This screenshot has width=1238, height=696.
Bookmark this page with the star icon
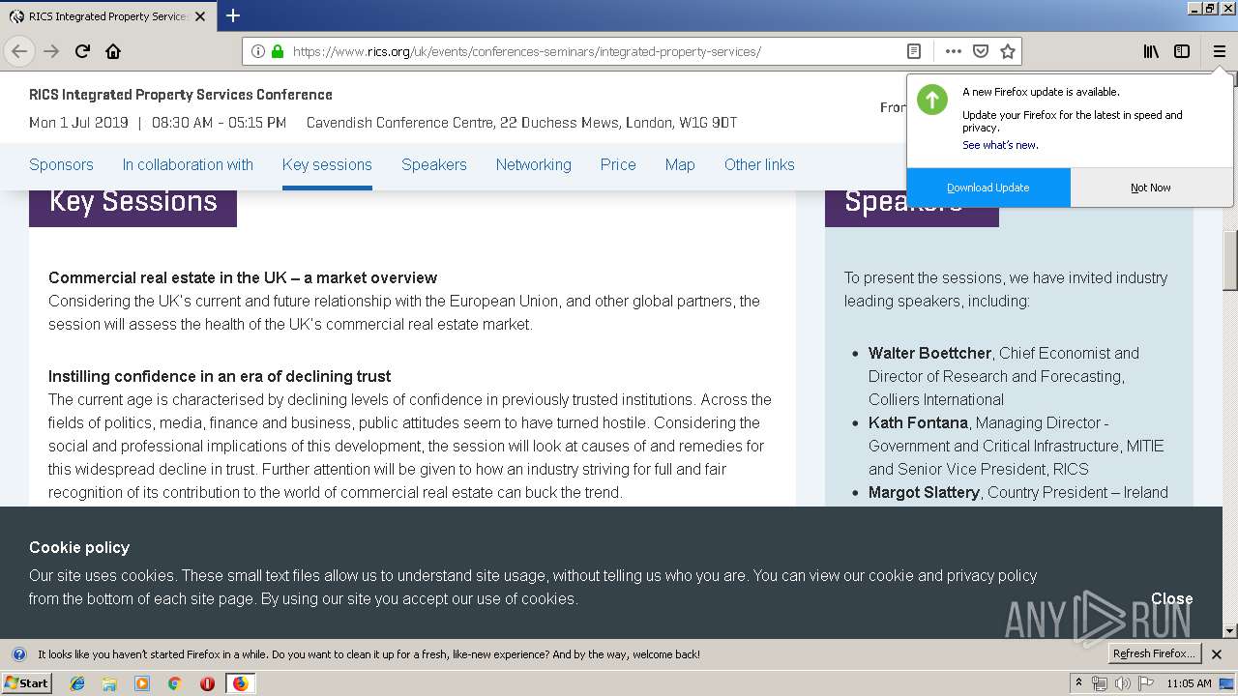[x=1008, y=51]
